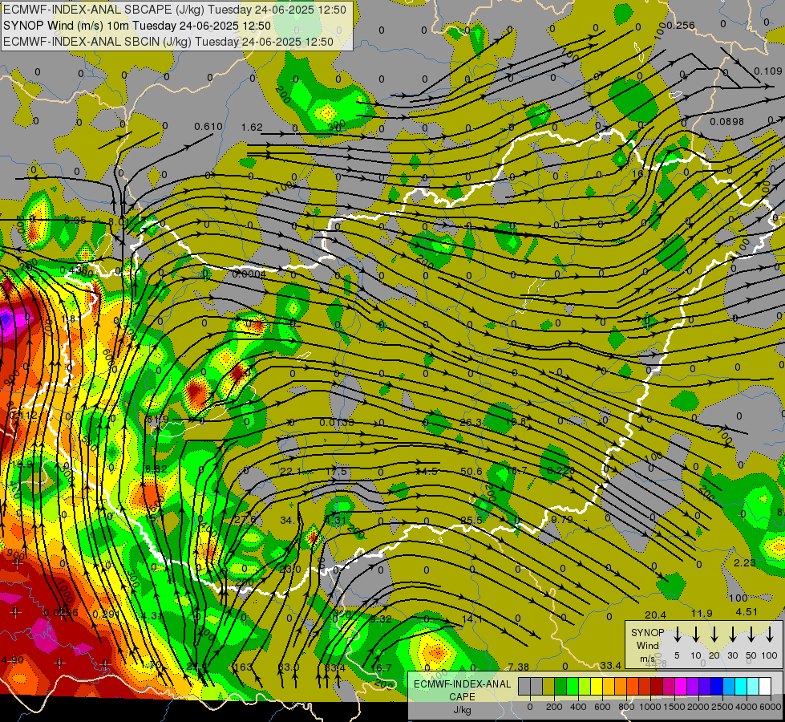Click the 30 m/s wind arrow in the legend
The width and height of the screenshot is (785, 722).
tap(732, 634)
